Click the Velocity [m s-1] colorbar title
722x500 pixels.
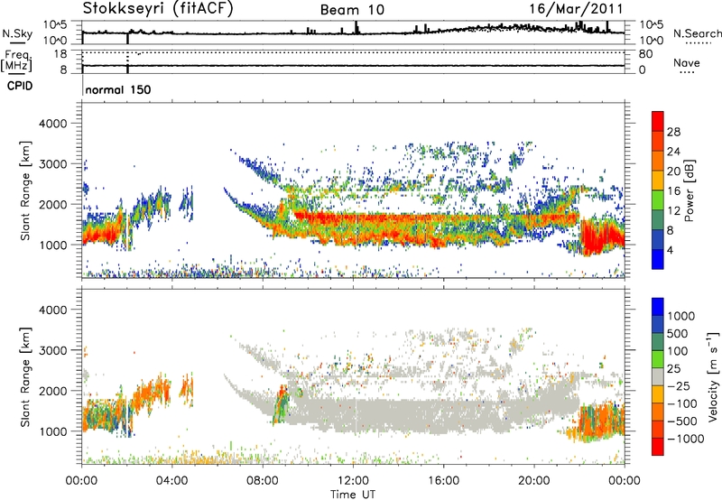(x=712, y=376)
